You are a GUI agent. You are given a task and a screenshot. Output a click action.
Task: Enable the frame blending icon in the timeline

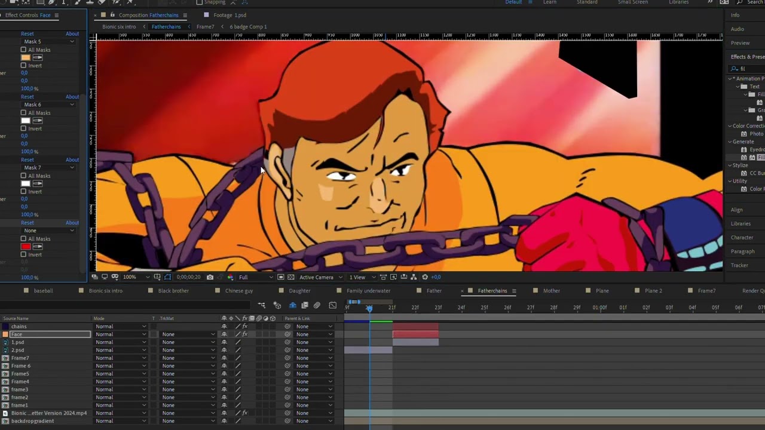coord(305,305)
